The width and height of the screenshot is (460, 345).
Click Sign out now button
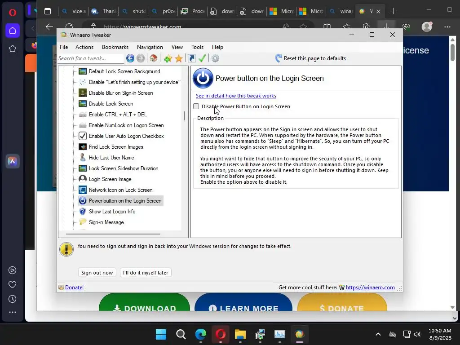coord(97,273)
